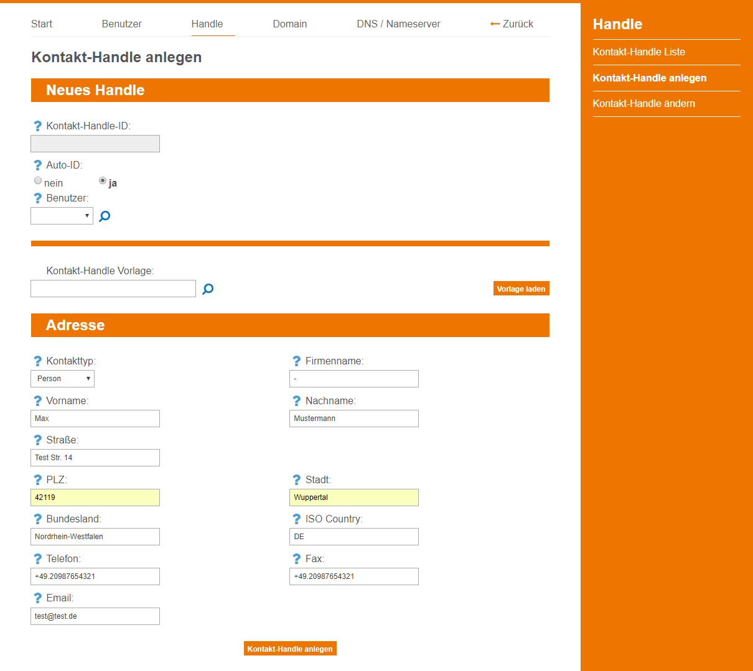The height and width of the screenshot is (671, 753).
Task: Expand the Kontakttyp dropdown showing Person
Action: [x=62, y=379]
